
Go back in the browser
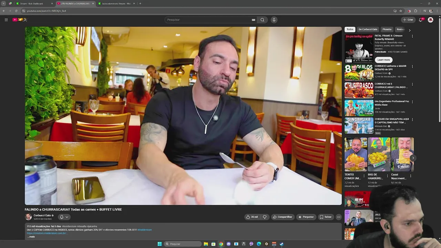(x=4, y=11)
